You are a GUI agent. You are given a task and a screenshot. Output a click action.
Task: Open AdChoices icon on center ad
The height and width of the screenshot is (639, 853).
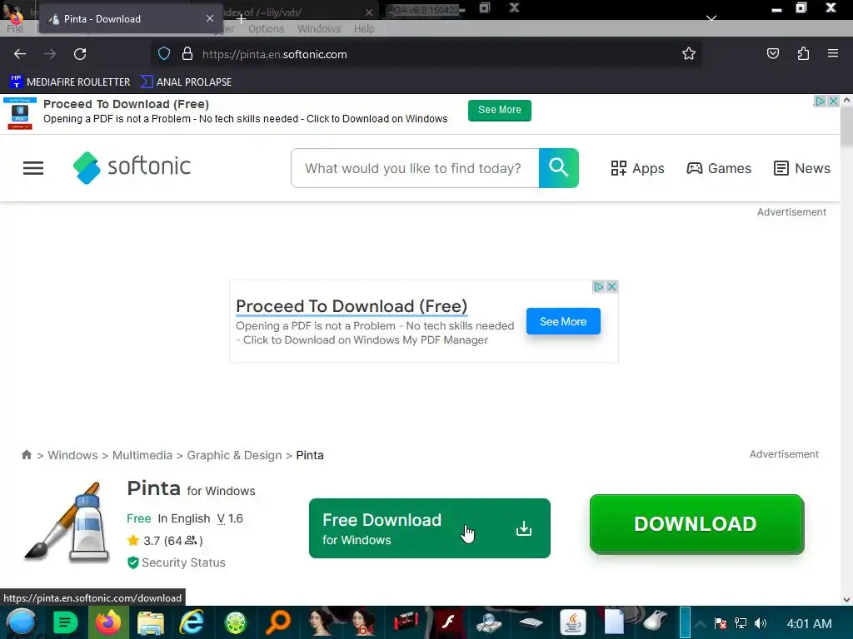598,286
